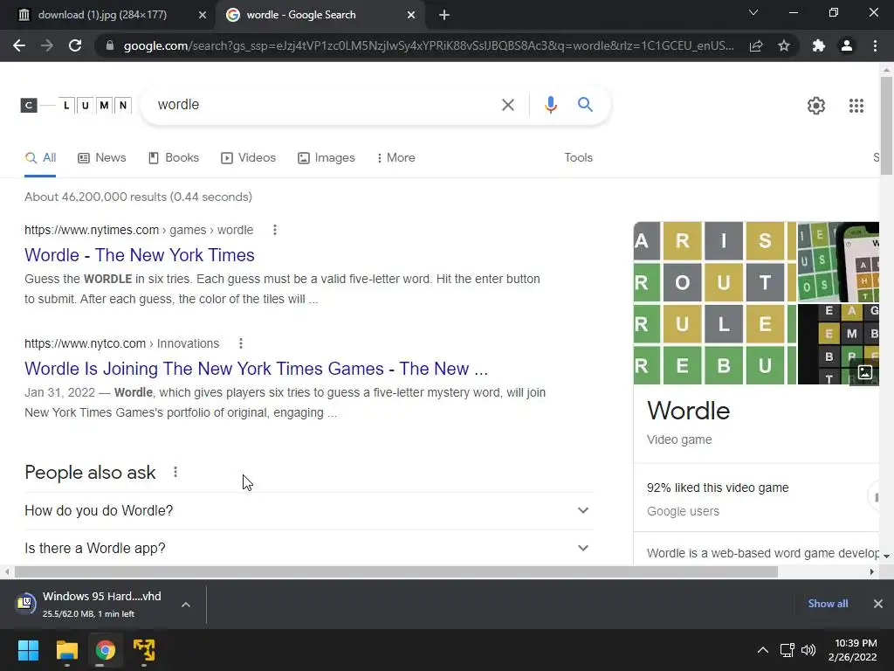Show all downloads
The width and height of the screenshot is (894, 671).
[x=828, y=604]
